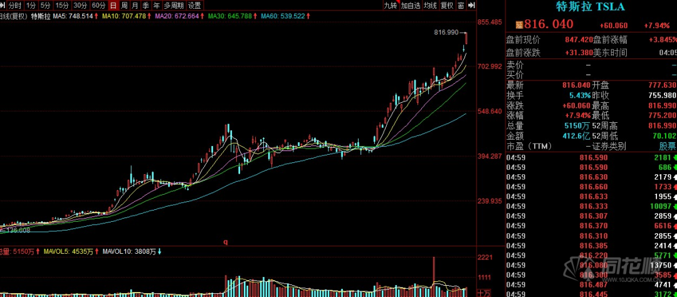Image resolution: width=677 pixels, height=297 pixels.
Task: Select the 15分 period tab
Action: [x=62, y=6]
